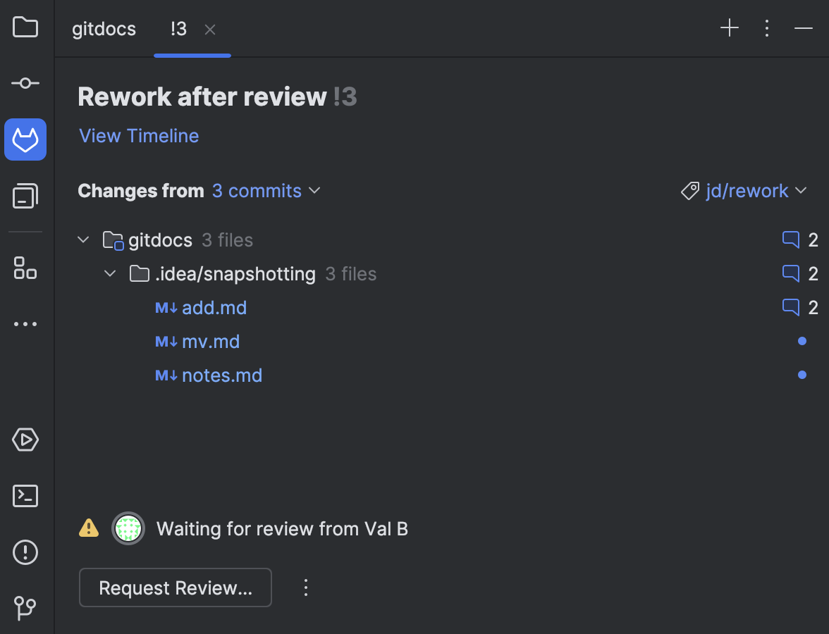Open the Git branches tool window

(25, 608)
